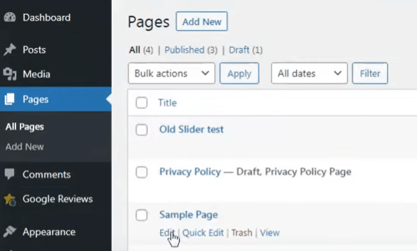417x251 pixels.
Task: Open the Old Slider test page link
Action: pos(192,129)
